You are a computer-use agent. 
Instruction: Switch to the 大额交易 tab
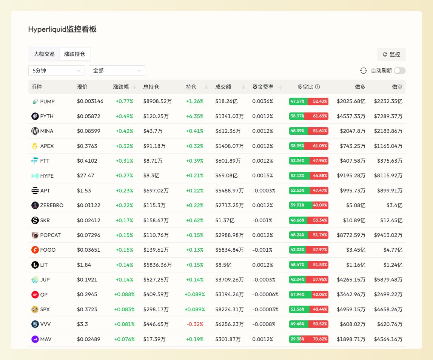click(x=43, y=54)
